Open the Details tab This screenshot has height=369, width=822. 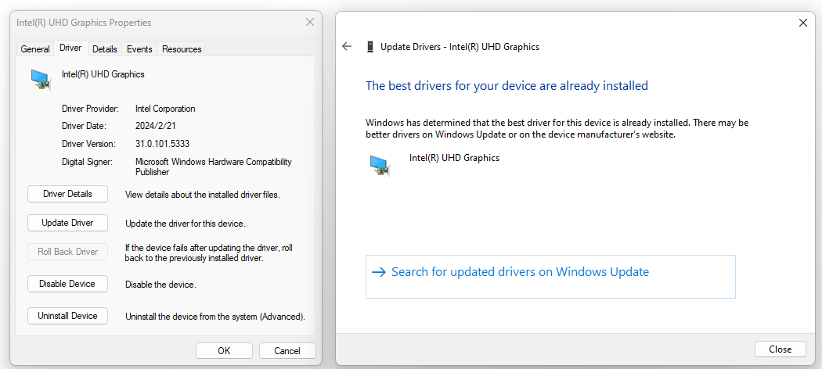click(105, 49)
